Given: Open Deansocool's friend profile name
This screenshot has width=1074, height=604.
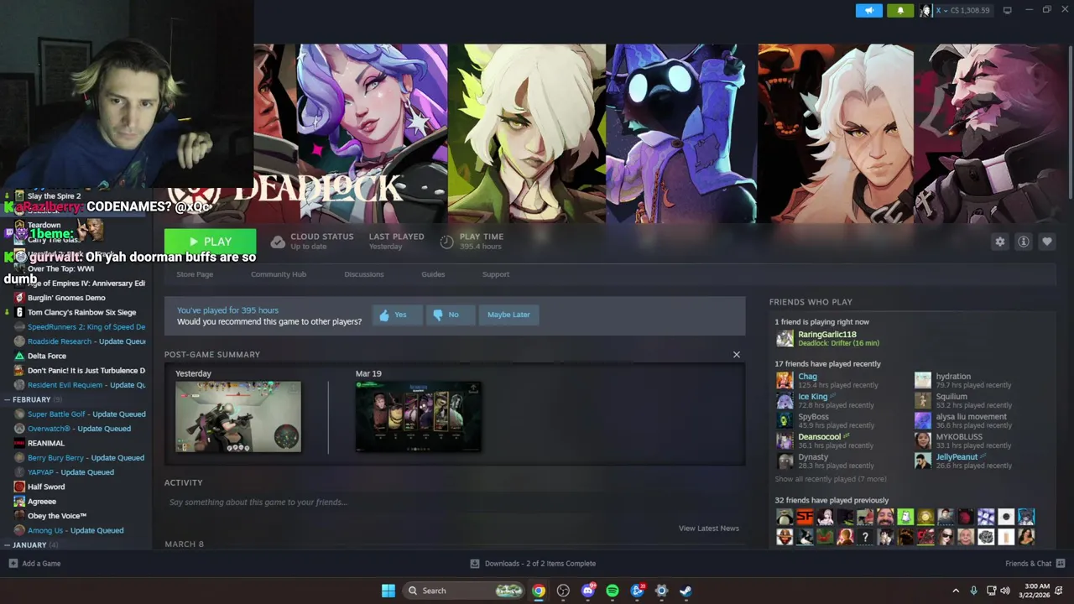Looking at the screenshot, I should [820, 436].
